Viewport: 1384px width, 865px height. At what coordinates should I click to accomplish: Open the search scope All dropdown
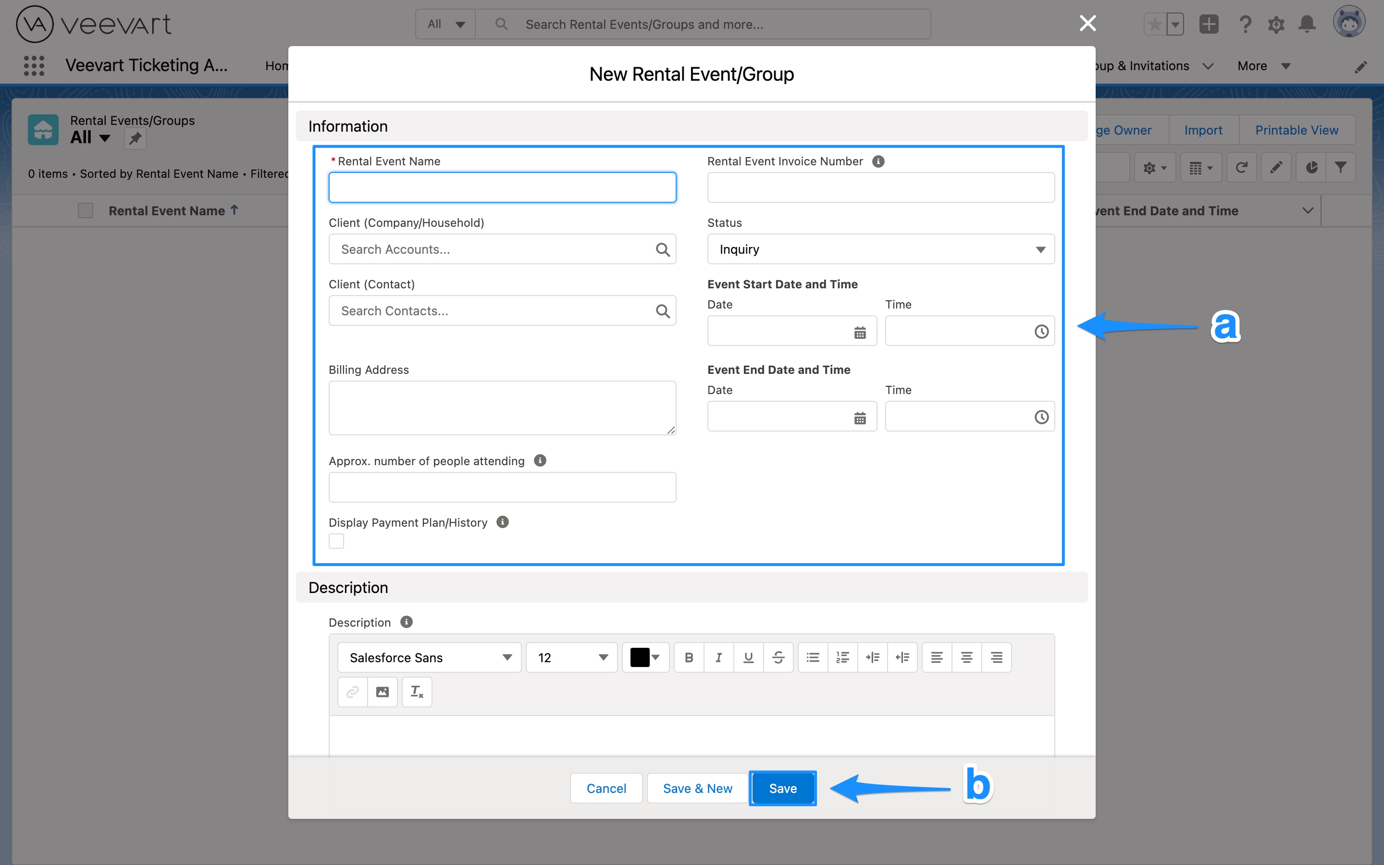[x=445, y=24]
